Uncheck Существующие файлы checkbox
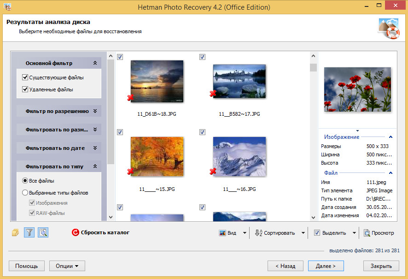Screen dimensions: 408x279 (x=25, y=77)
